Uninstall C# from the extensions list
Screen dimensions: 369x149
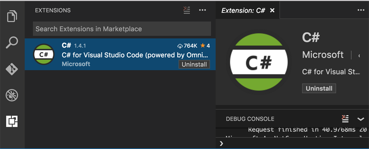click(194, 65)
